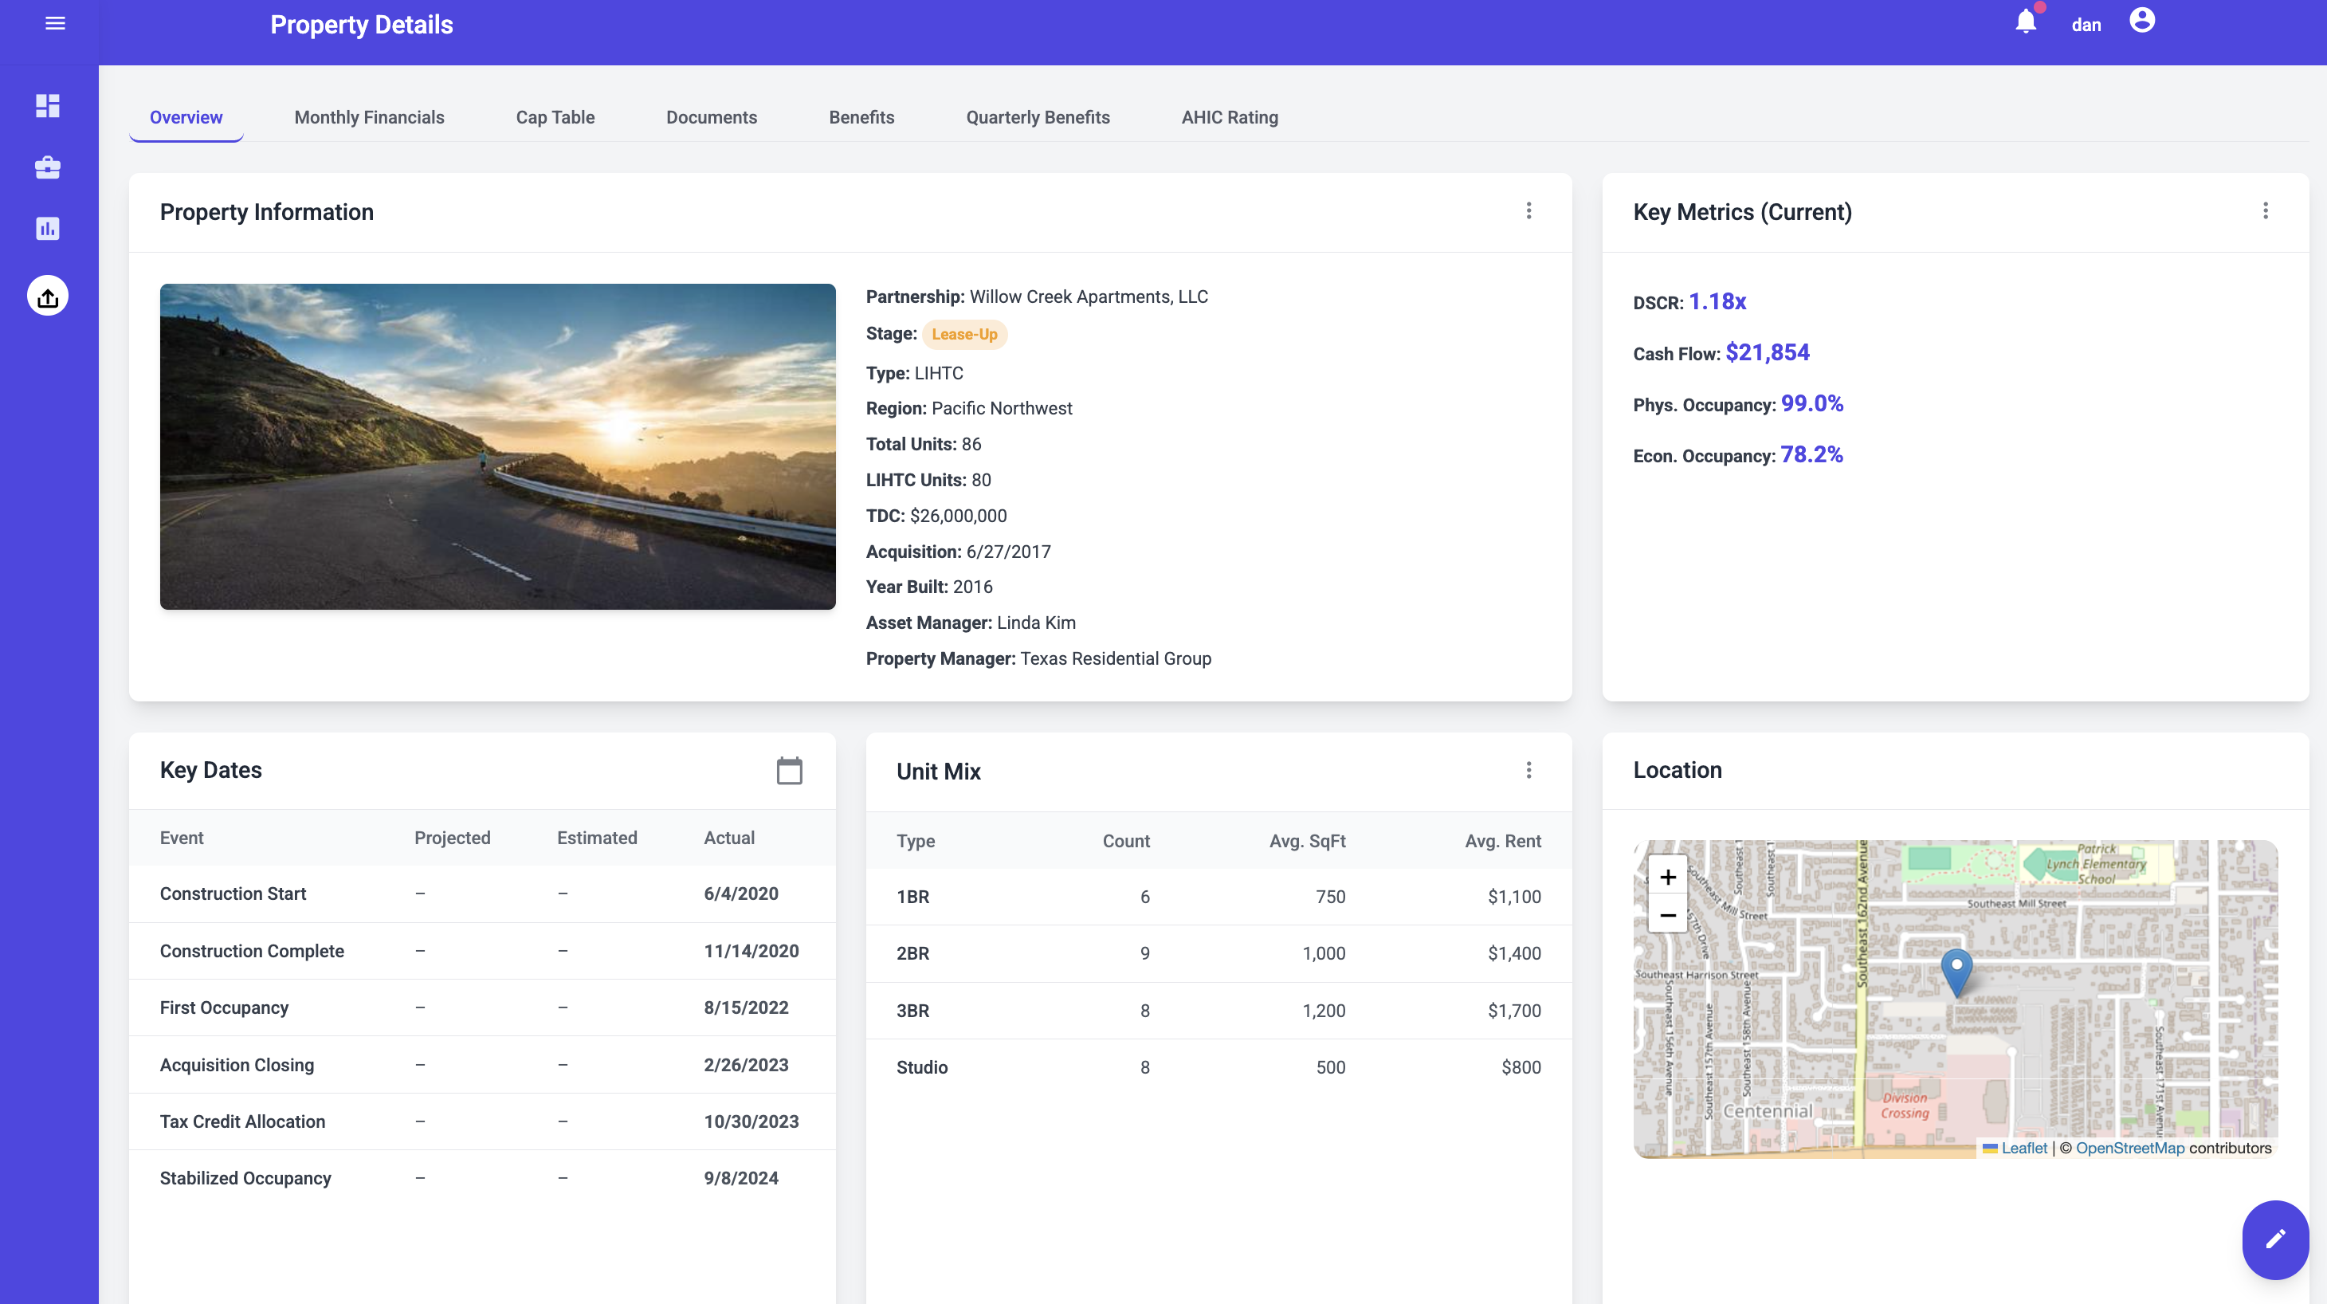The height and width of the screenshot is (1304, 2327).
Task: Open Property Information options menu
Action: coord(1528,210)
